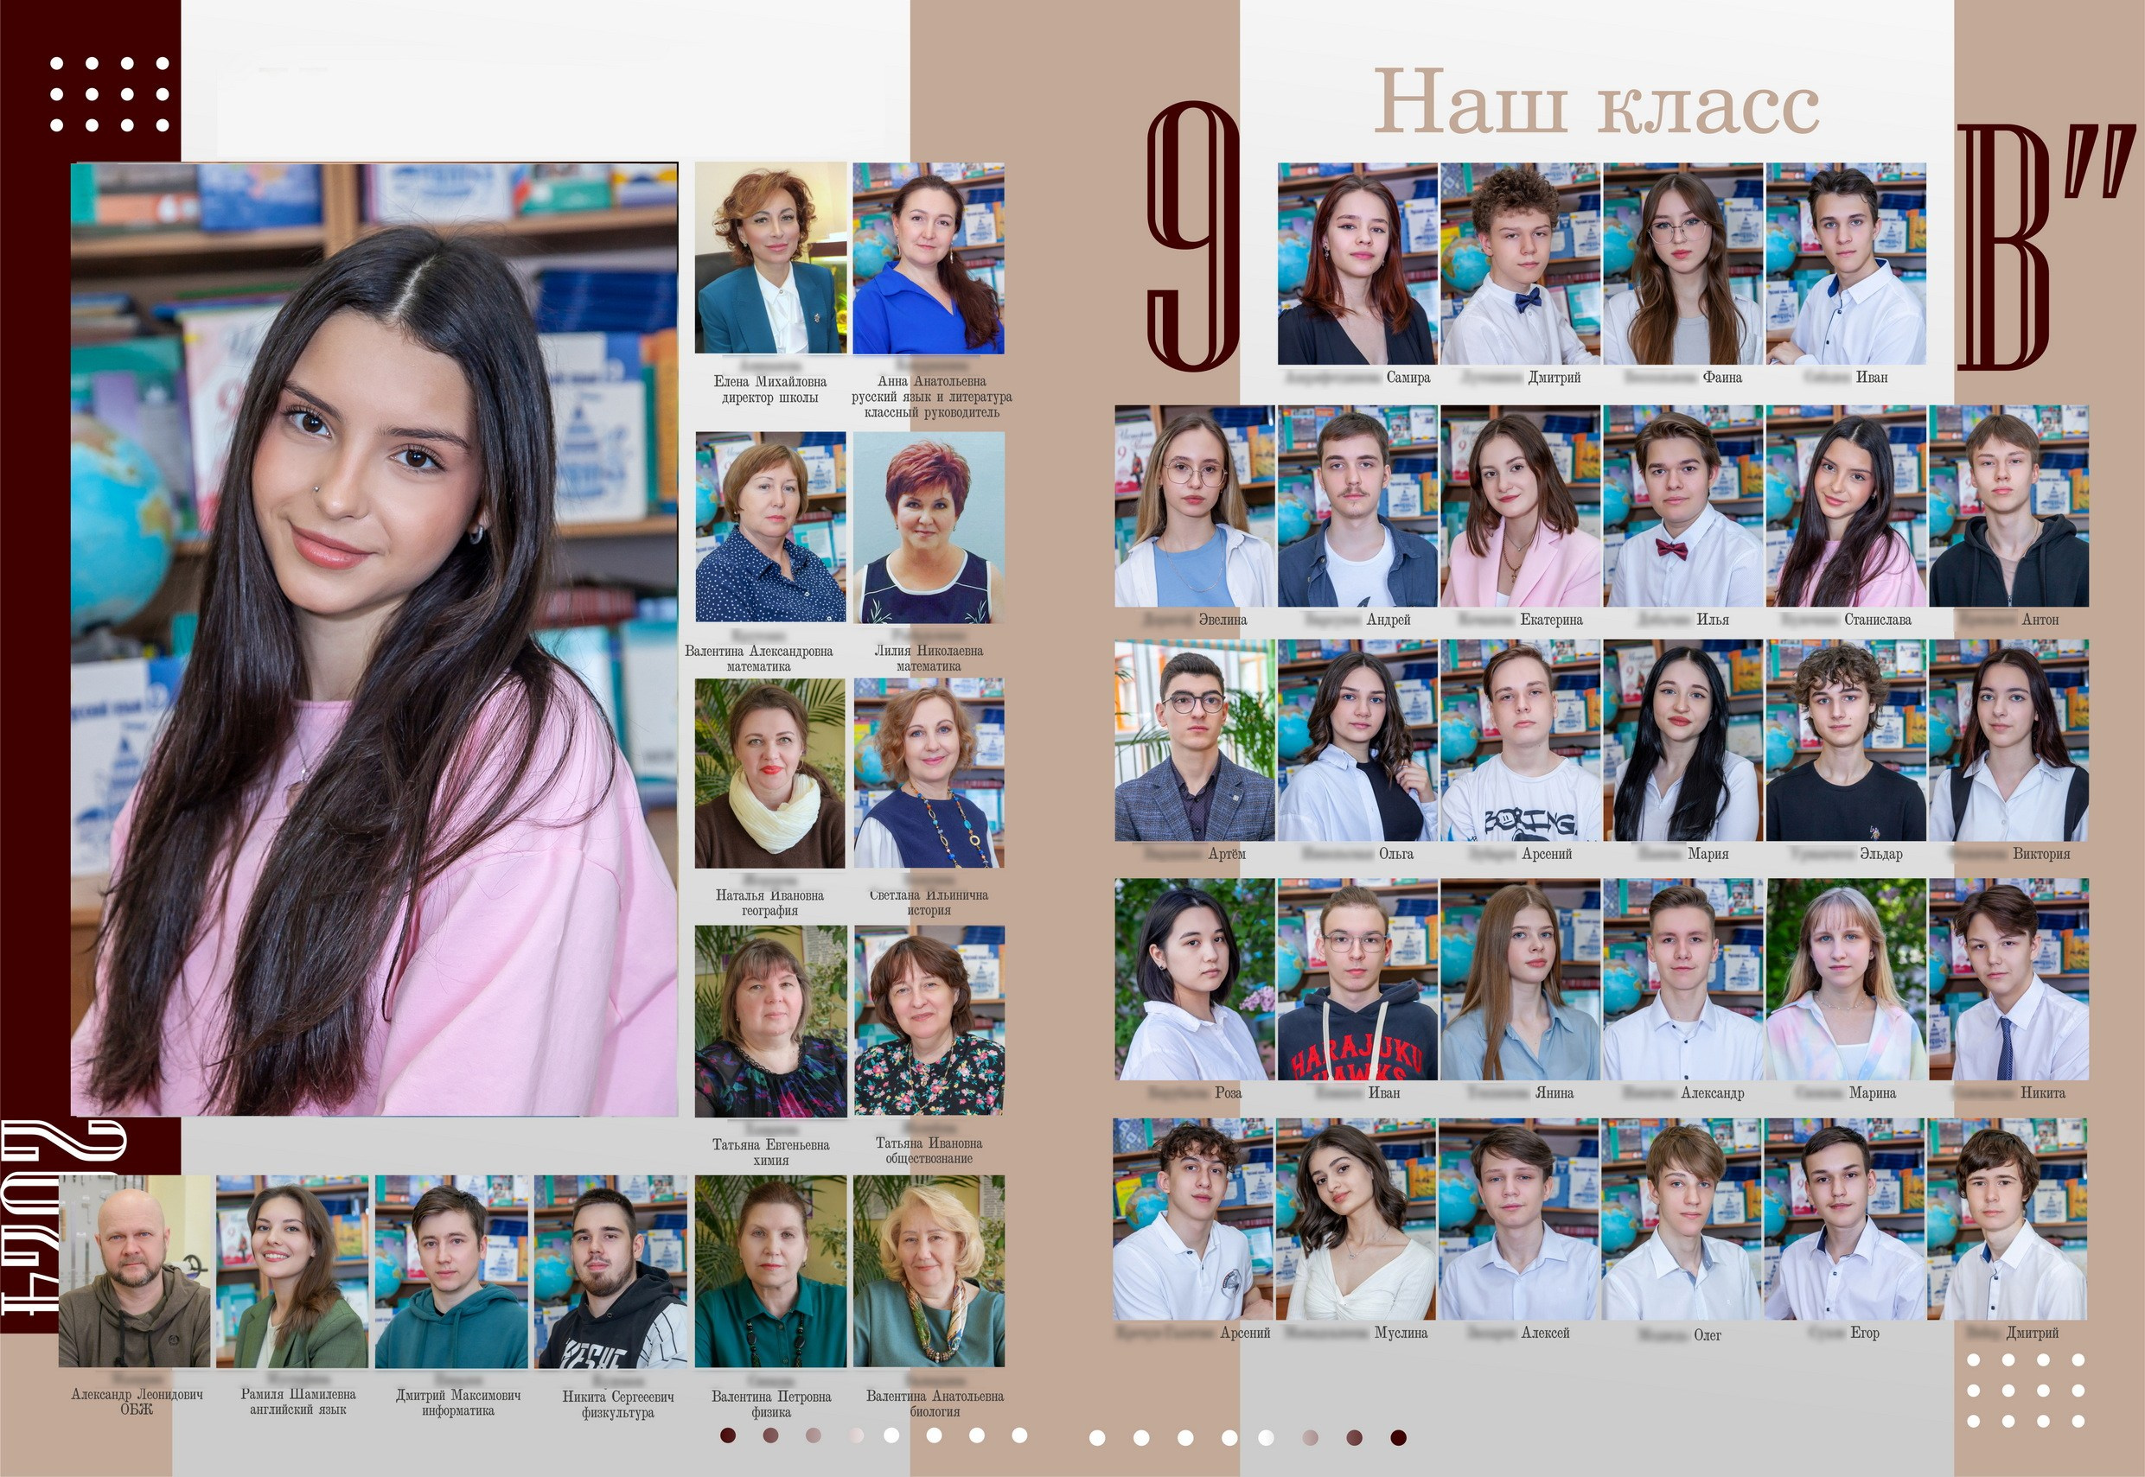Screen dimensions: 2145x1477
Task: Click the caption 'Александр Леонидович ОБЖ'
Action: coord(137,1401)
